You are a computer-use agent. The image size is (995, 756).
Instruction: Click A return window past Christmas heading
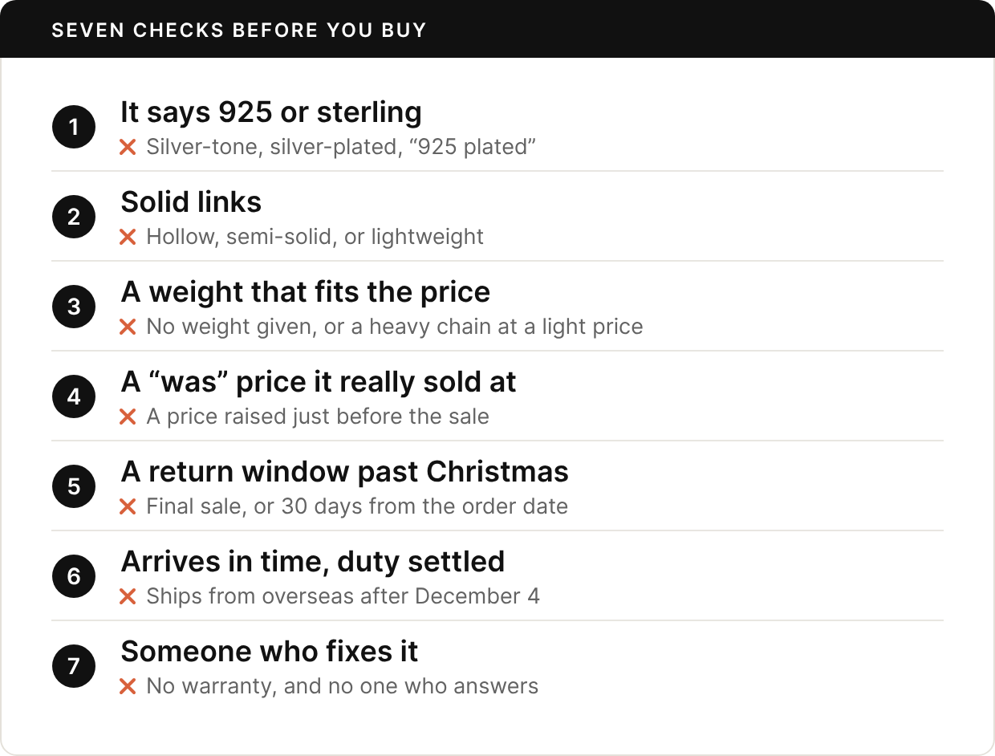(345, 472)
